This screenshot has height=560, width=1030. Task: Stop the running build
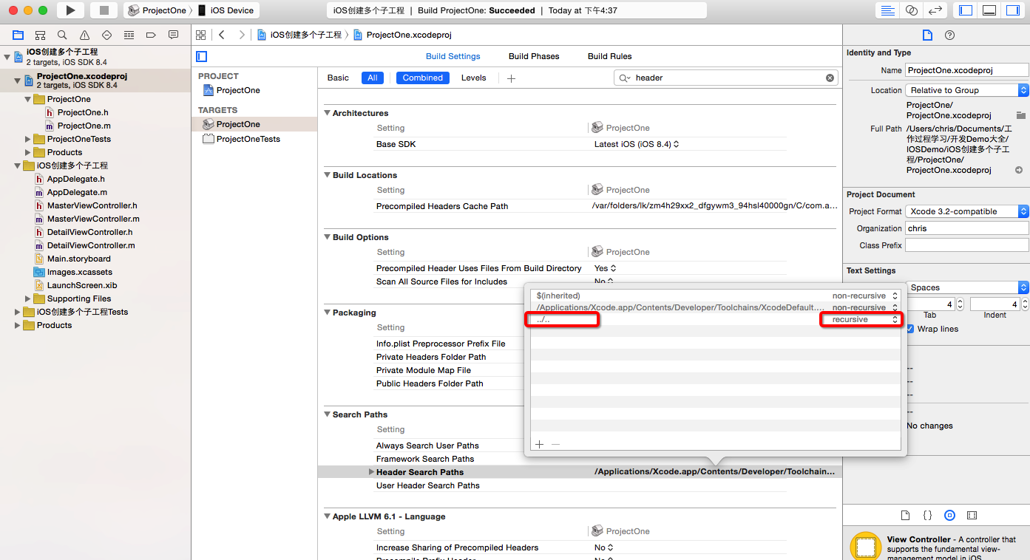(x=104, y=10)
